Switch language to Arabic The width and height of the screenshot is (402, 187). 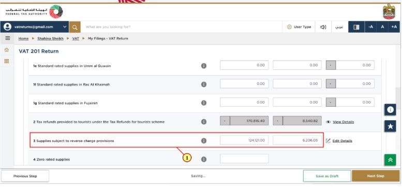click(339, 27)
